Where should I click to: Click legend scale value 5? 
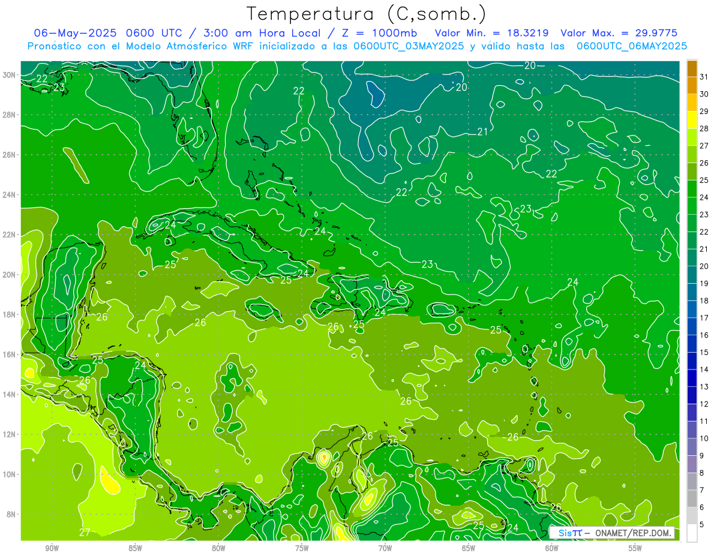point(702,525)
